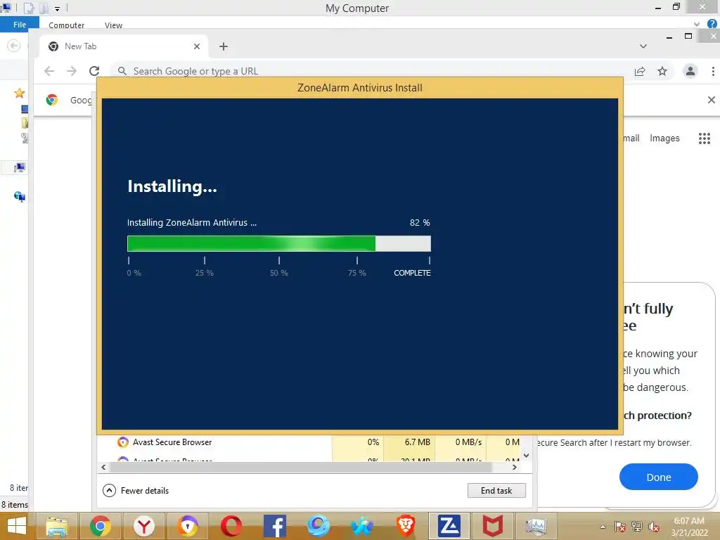The image size is (720, 540).
Task: Select the New Tab tab
Action: coord(124,46)
